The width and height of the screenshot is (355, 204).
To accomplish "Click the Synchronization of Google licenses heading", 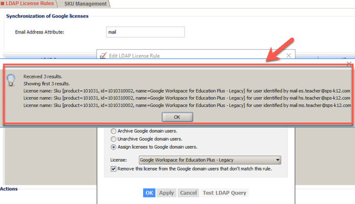I will [47, 16].
